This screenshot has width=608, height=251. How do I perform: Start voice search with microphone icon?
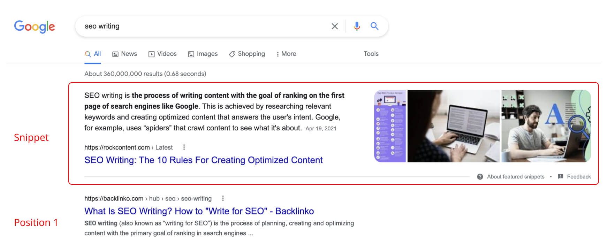(x=357, y=26)
